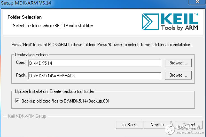Browse for the Pack destination folder
Image resolution: width=206 pixels, height=137 pixels.
tap(178, 75)
